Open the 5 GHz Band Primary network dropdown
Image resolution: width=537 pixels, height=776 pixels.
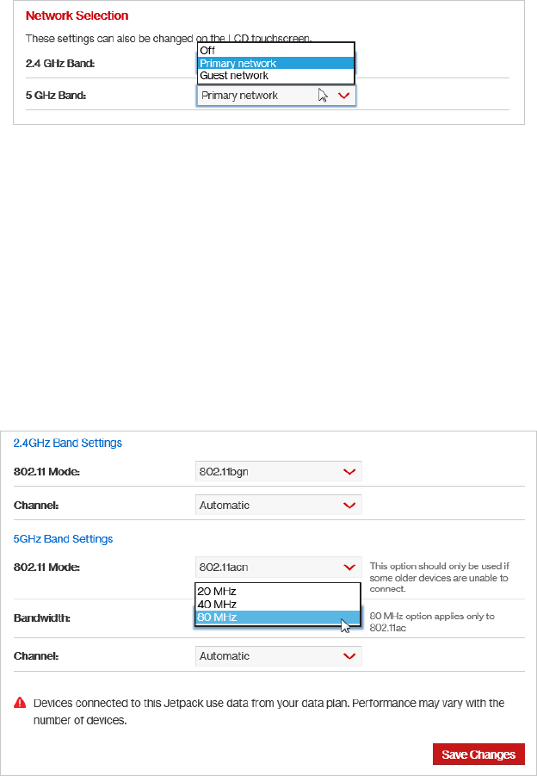point(276,96)
